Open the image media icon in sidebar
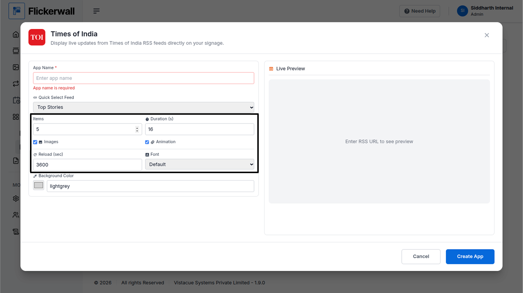 coord(16,67)
